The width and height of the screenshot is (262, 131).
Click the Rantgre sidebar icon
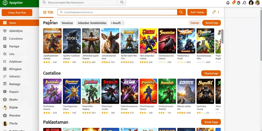click(5, 47)
